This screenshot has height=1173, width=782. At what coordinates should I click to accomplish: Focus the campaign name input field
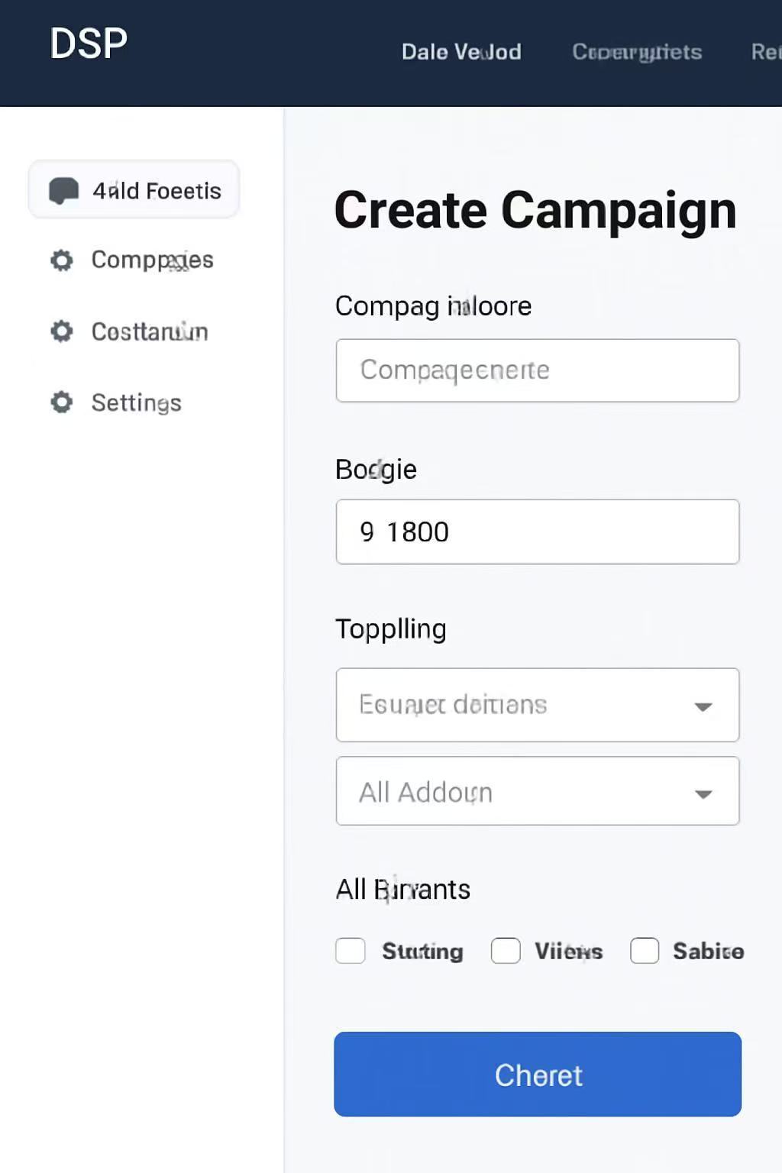tap(537, 370)
